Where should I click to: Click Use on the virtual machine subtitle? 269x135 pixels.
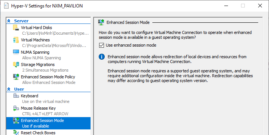45,101
